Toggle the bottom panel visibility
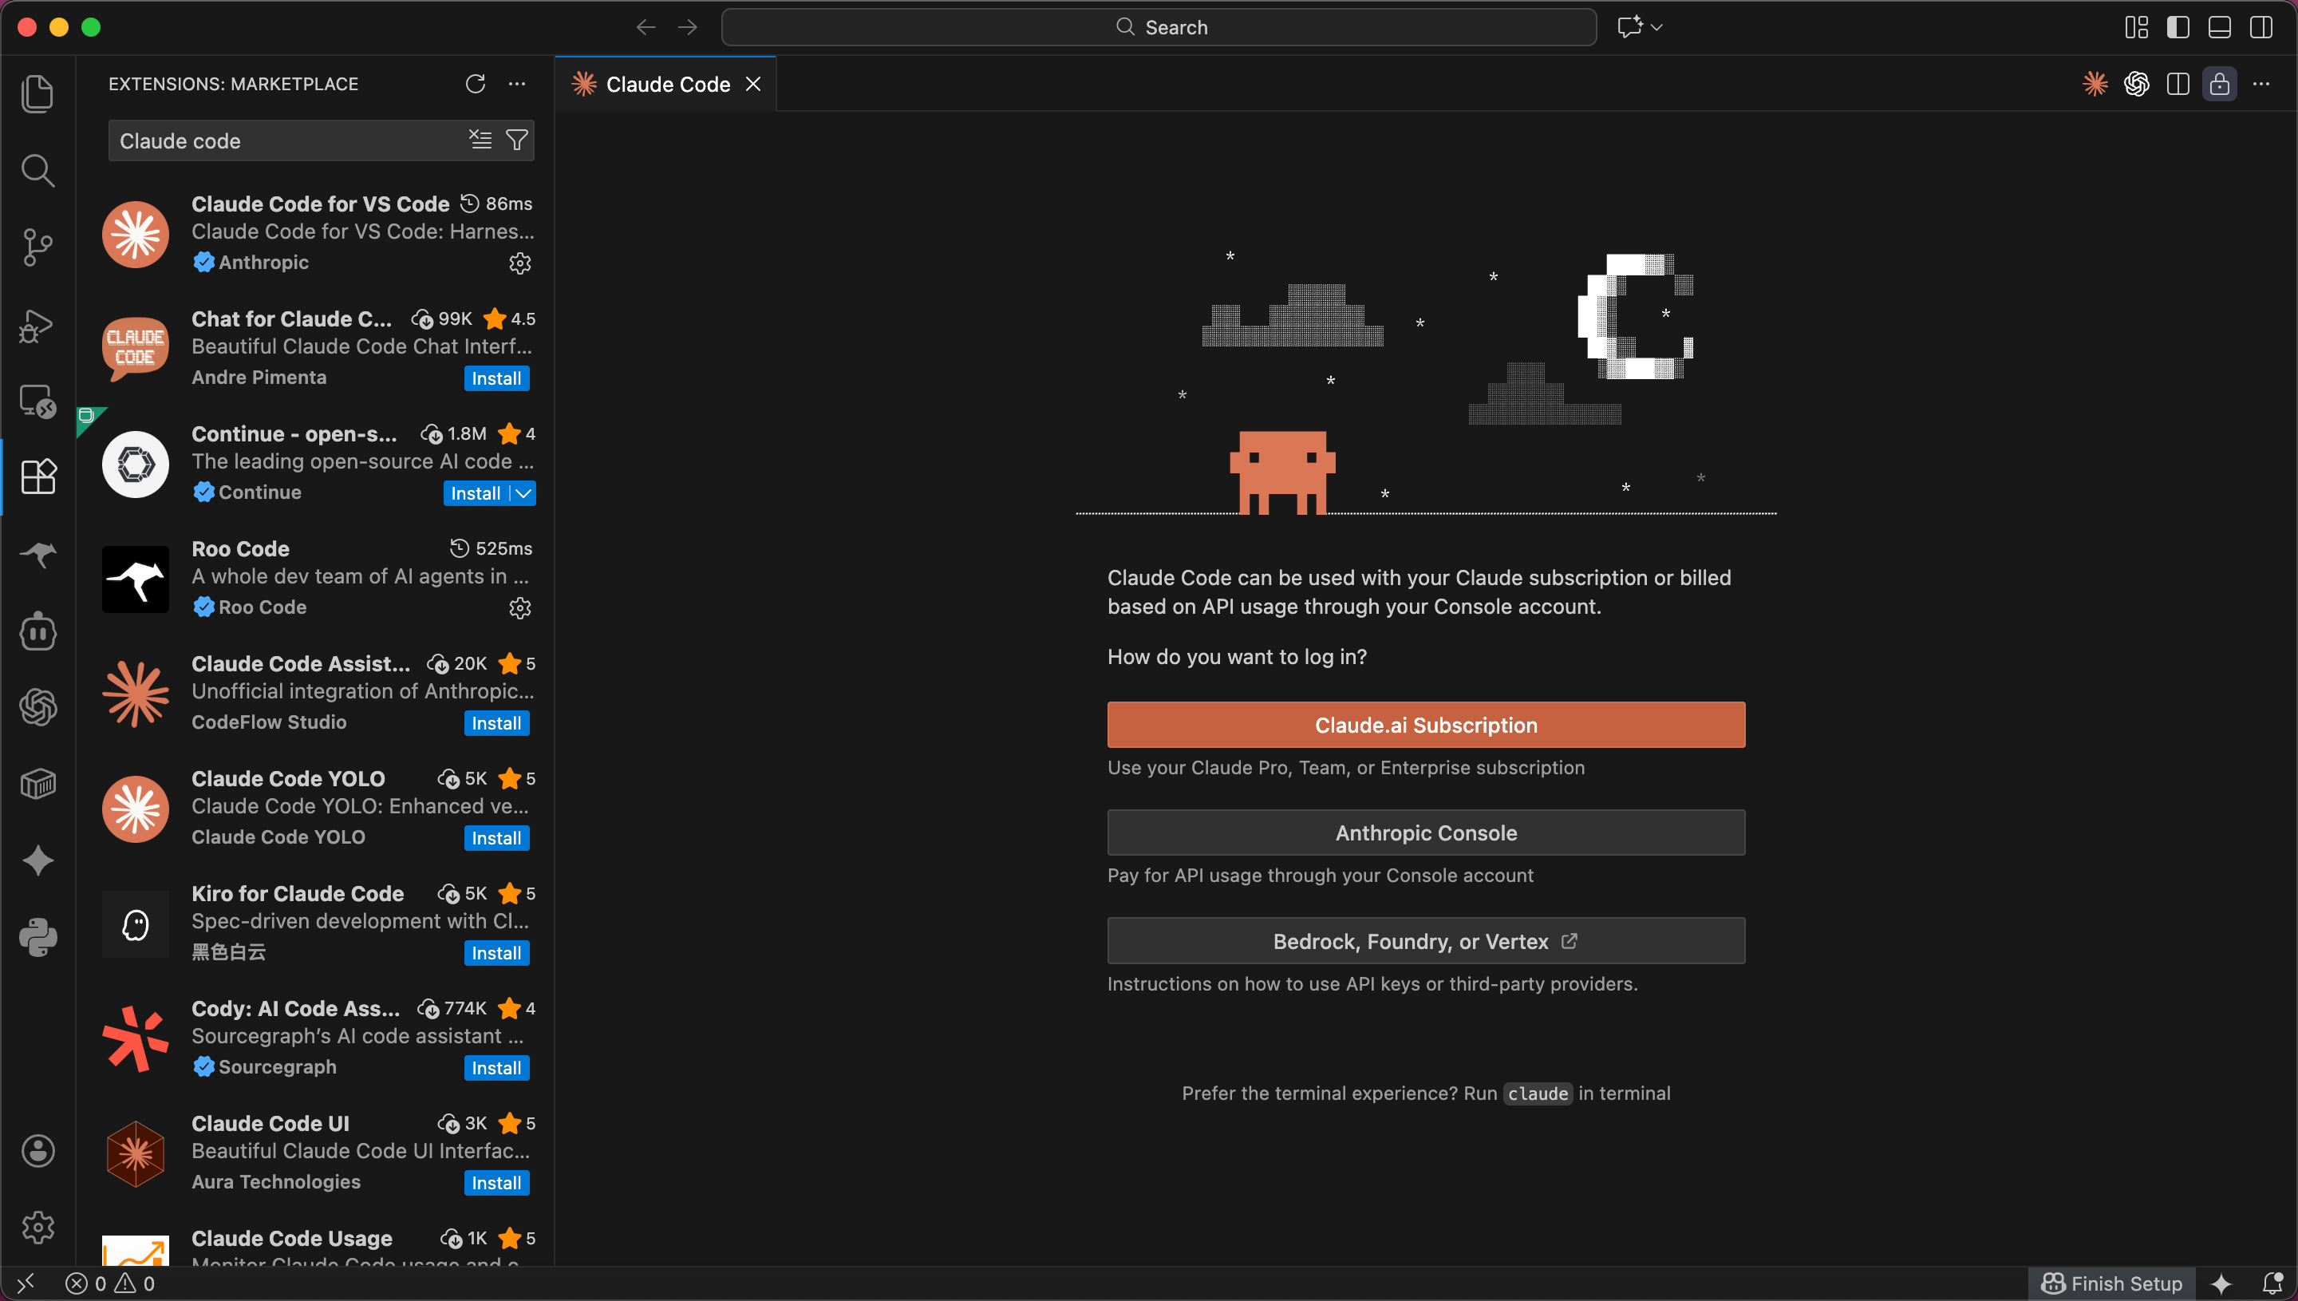The image size is (2298, 1301). [x=2220, y=28]
